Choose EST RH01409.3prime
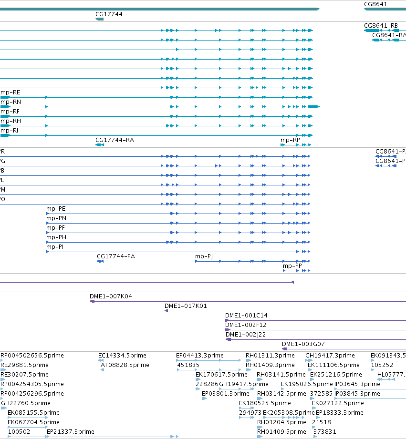This screenshot has width=406, height=439. click(270, 365)
